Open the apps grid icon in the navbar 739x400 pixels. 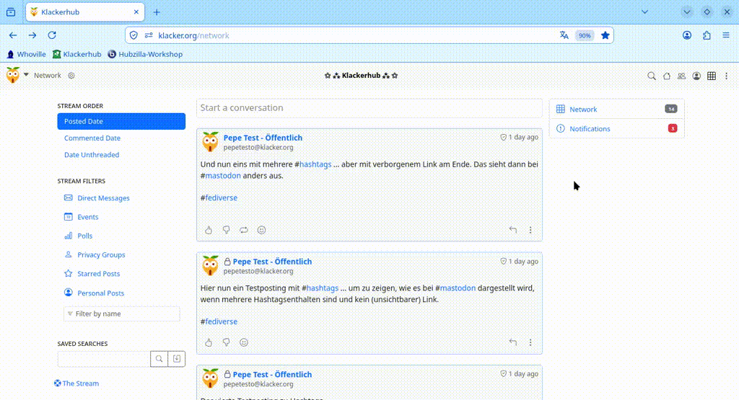click(x=712, y=76)
